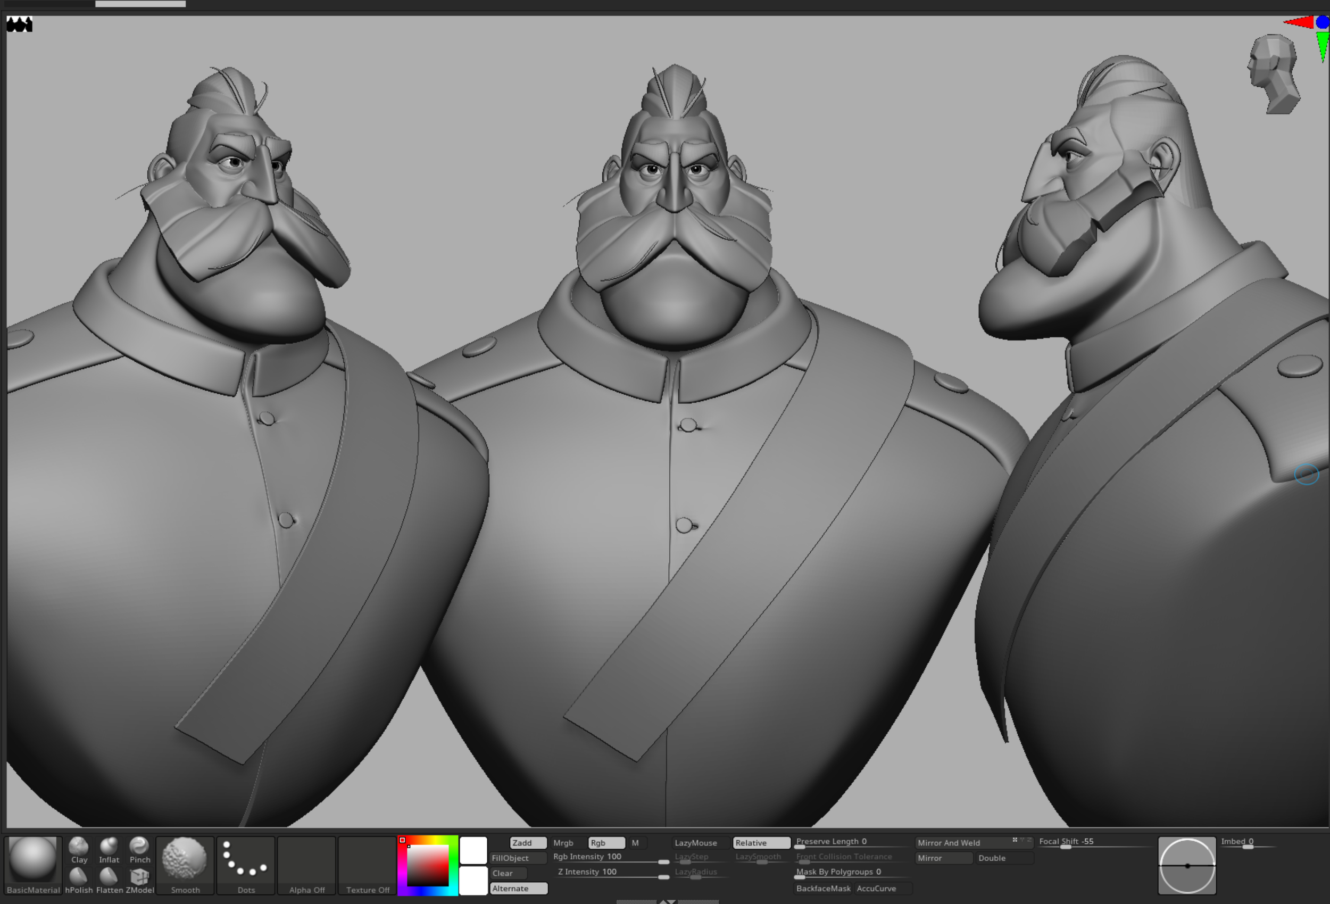Screen dimensions: 1330x904
Task: Adjust the LazyRadius slider
Action: click(x=701, y=873)
